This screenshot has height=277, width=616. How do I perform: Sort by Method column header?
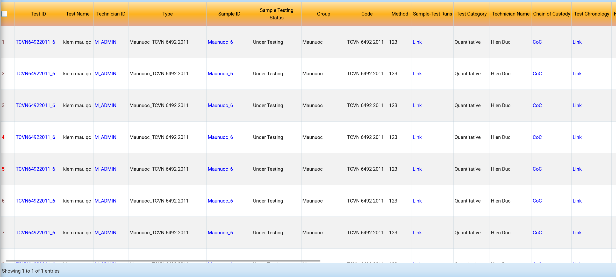point(400,14)
